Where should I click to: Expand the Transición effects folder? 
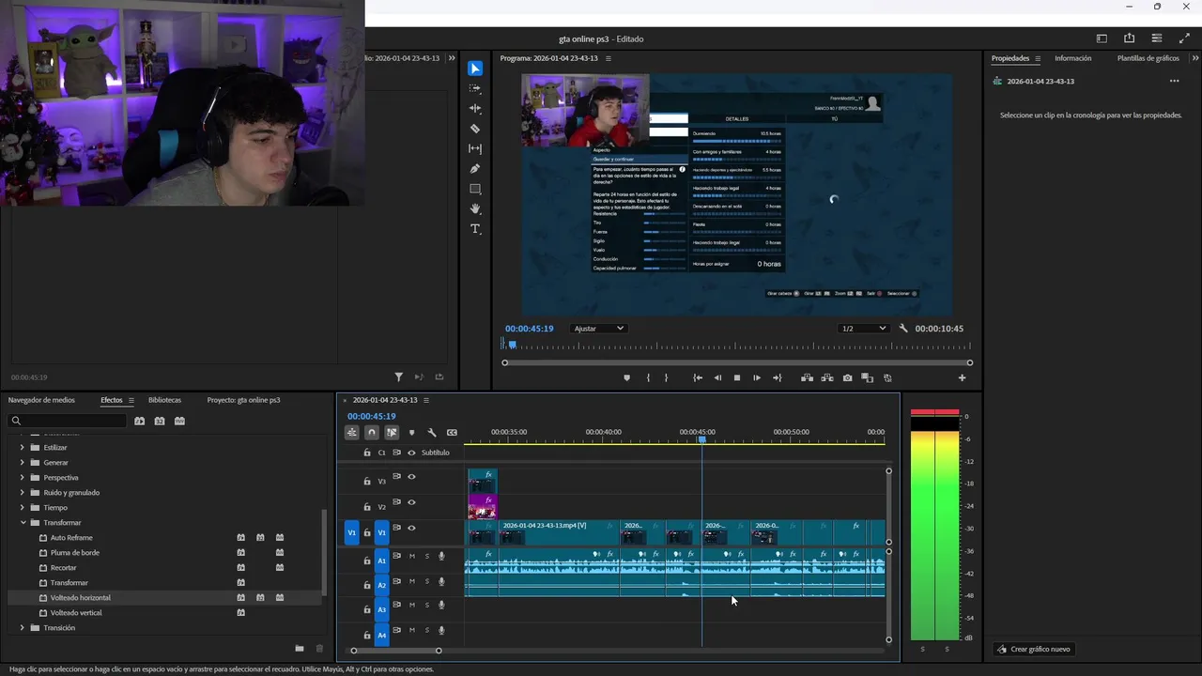click(23, 628)
